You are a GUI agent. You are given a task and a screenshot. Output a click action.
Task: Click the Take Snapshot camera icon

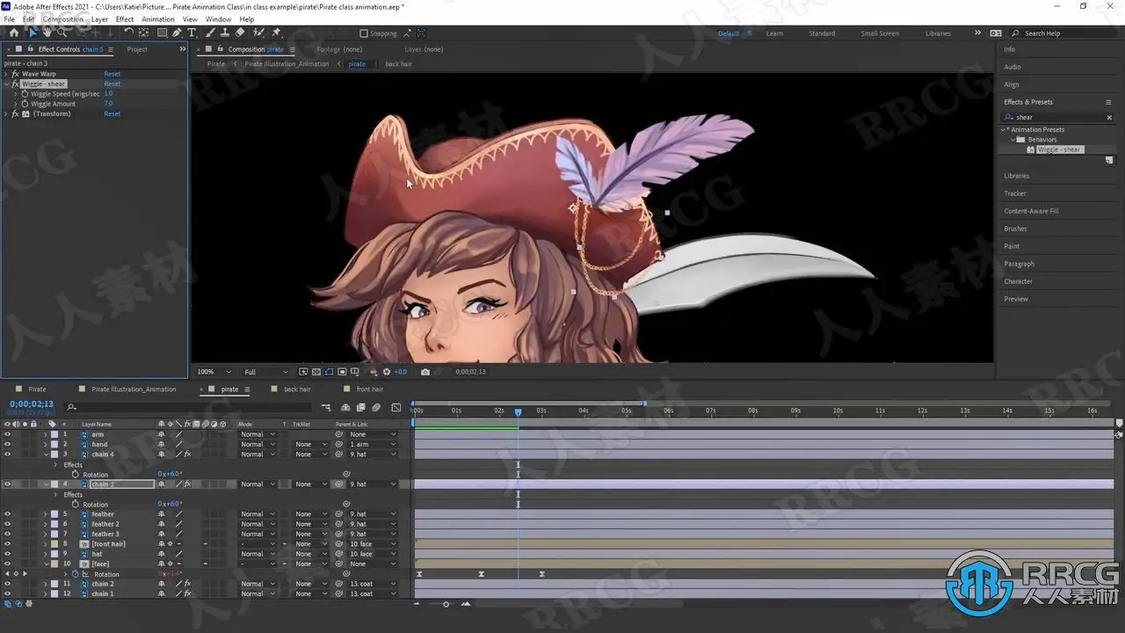pyautogui.click(x=425, y=372)
